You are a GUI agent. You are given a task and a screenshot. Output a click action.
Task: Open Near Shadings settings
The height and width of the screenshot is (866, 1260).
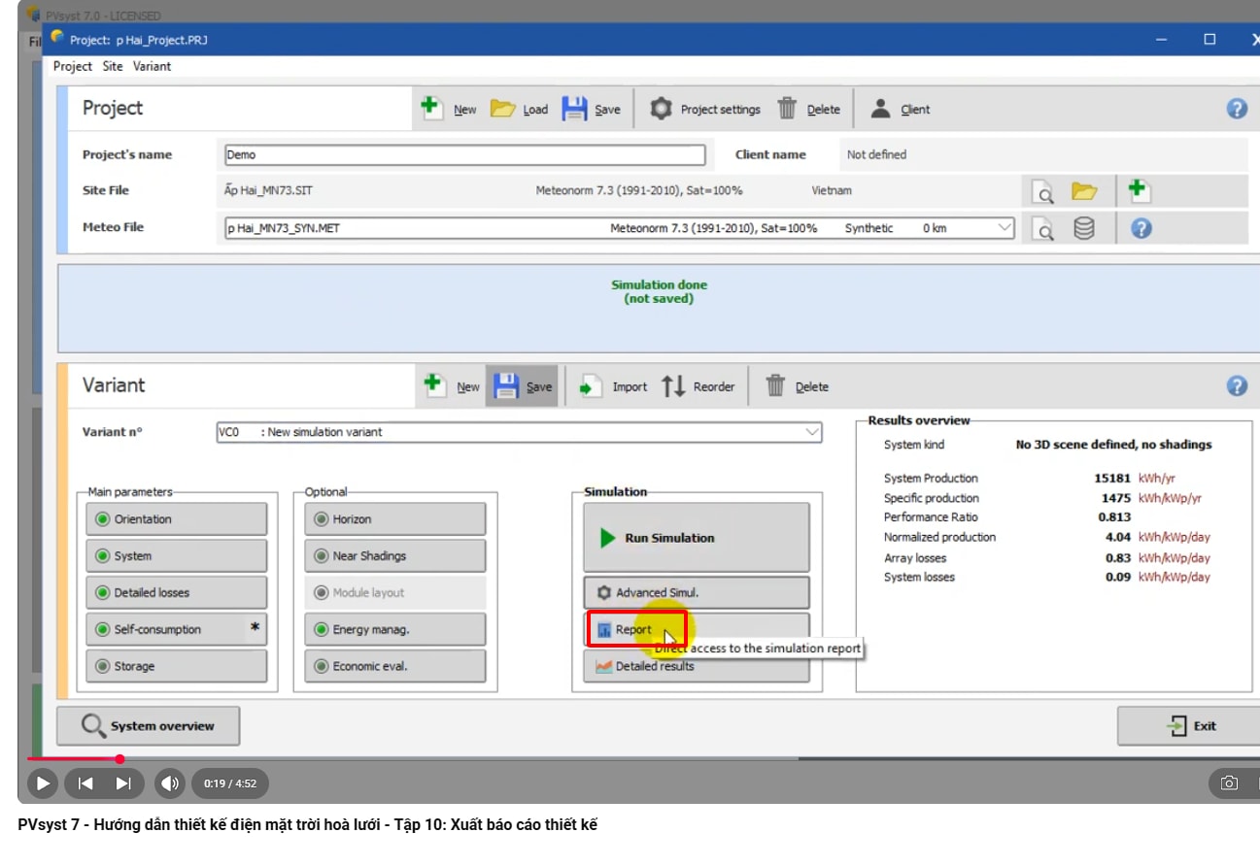[x=395, y=556]
